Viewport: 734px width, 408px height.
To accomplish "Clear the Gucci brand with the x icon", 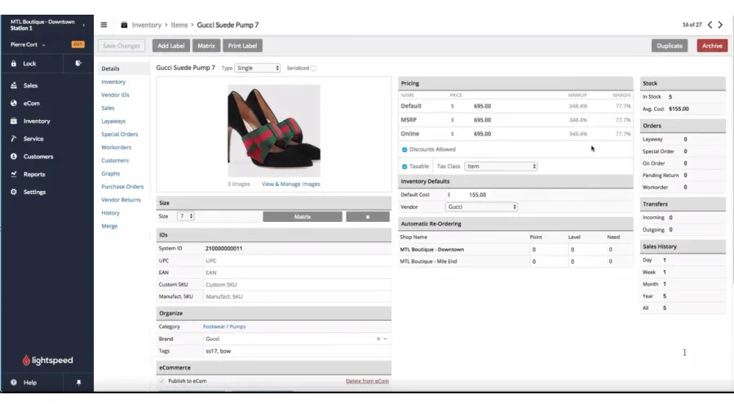I will tap(378, 339).
